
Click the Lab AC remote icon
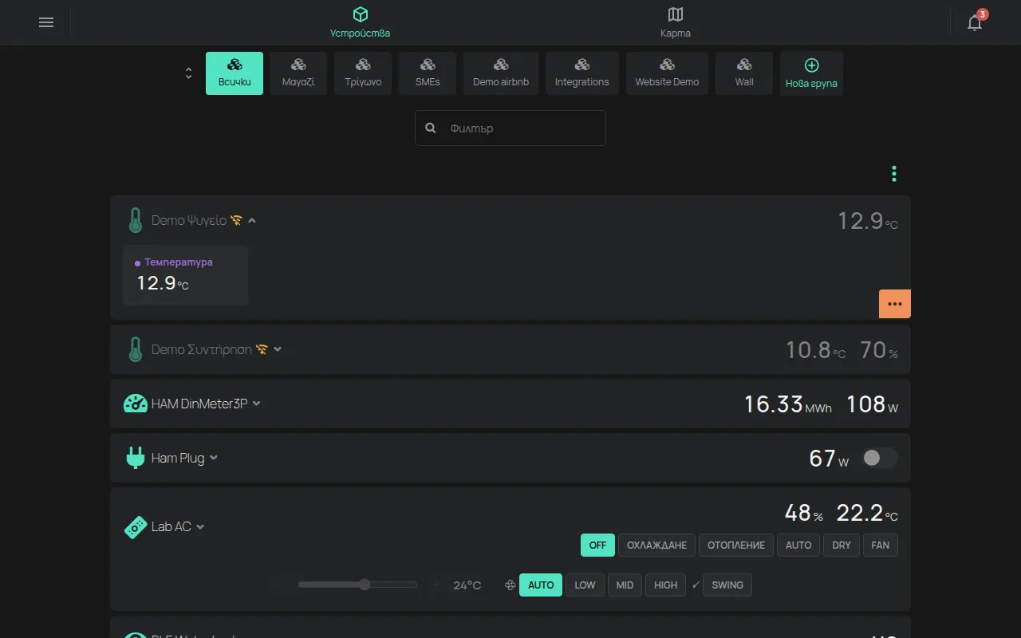(x=136, y=527)
